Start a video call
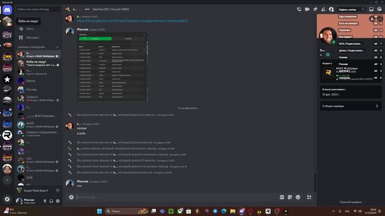Screen dimensions: 385x216 307,10
